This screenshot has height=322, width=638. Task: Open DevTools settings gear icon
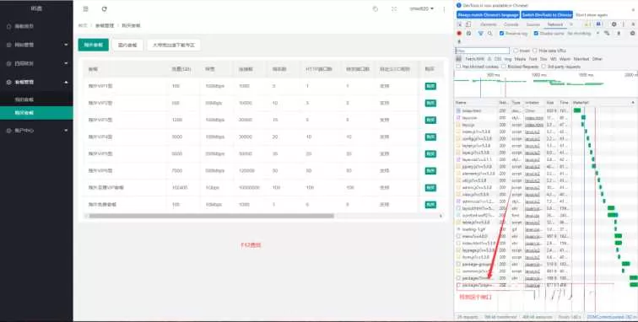coord(614,24)
